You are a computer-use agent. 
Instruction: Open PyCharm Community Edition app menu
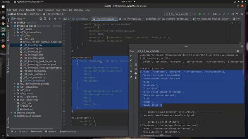point(29,2)
